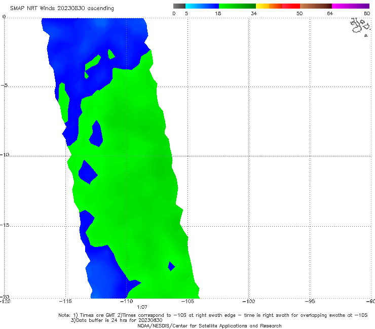Click the longitude axis label '-95'
Image resolution: width=375 pixels, height=329 pixels.
click(310, 301)
